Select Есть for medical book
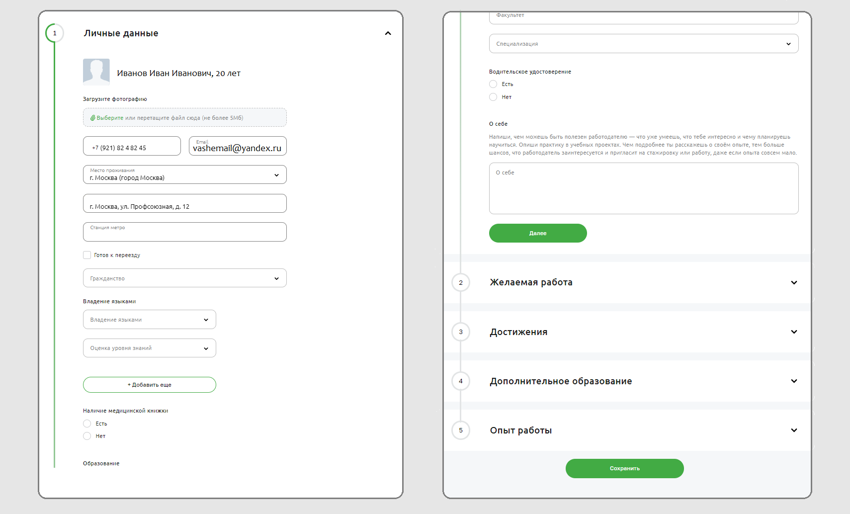The height and width of the screenshot is (514, 850). [x=87, y=424]
